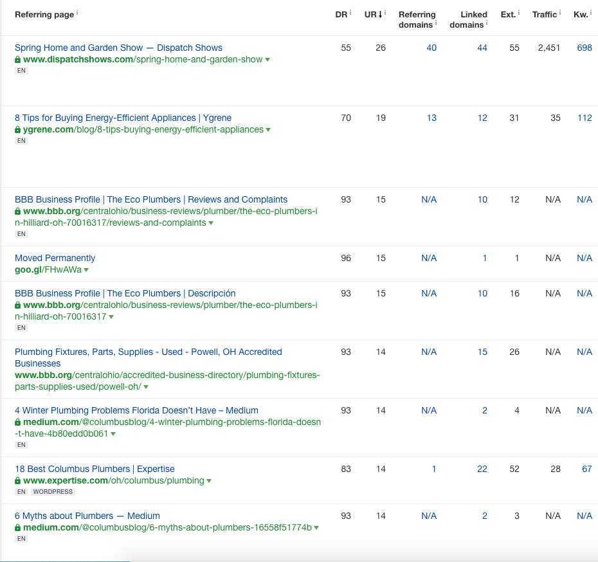This screenshot has height=562, width=598.
Task: Click linked domains value 44
Action: click(482, 48)
